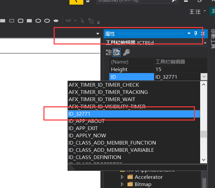Switch properties to categorized view
215x188 pixels.
click(x=109, y=52)
